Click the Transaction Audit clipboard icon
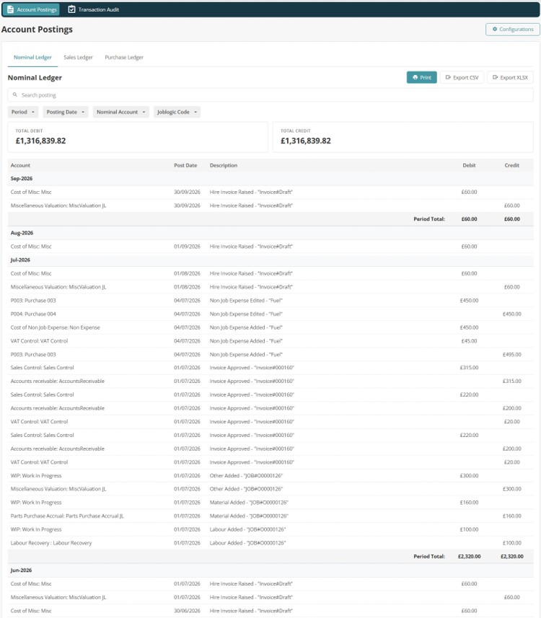The image size is (541, 618). tap(71, 9)
